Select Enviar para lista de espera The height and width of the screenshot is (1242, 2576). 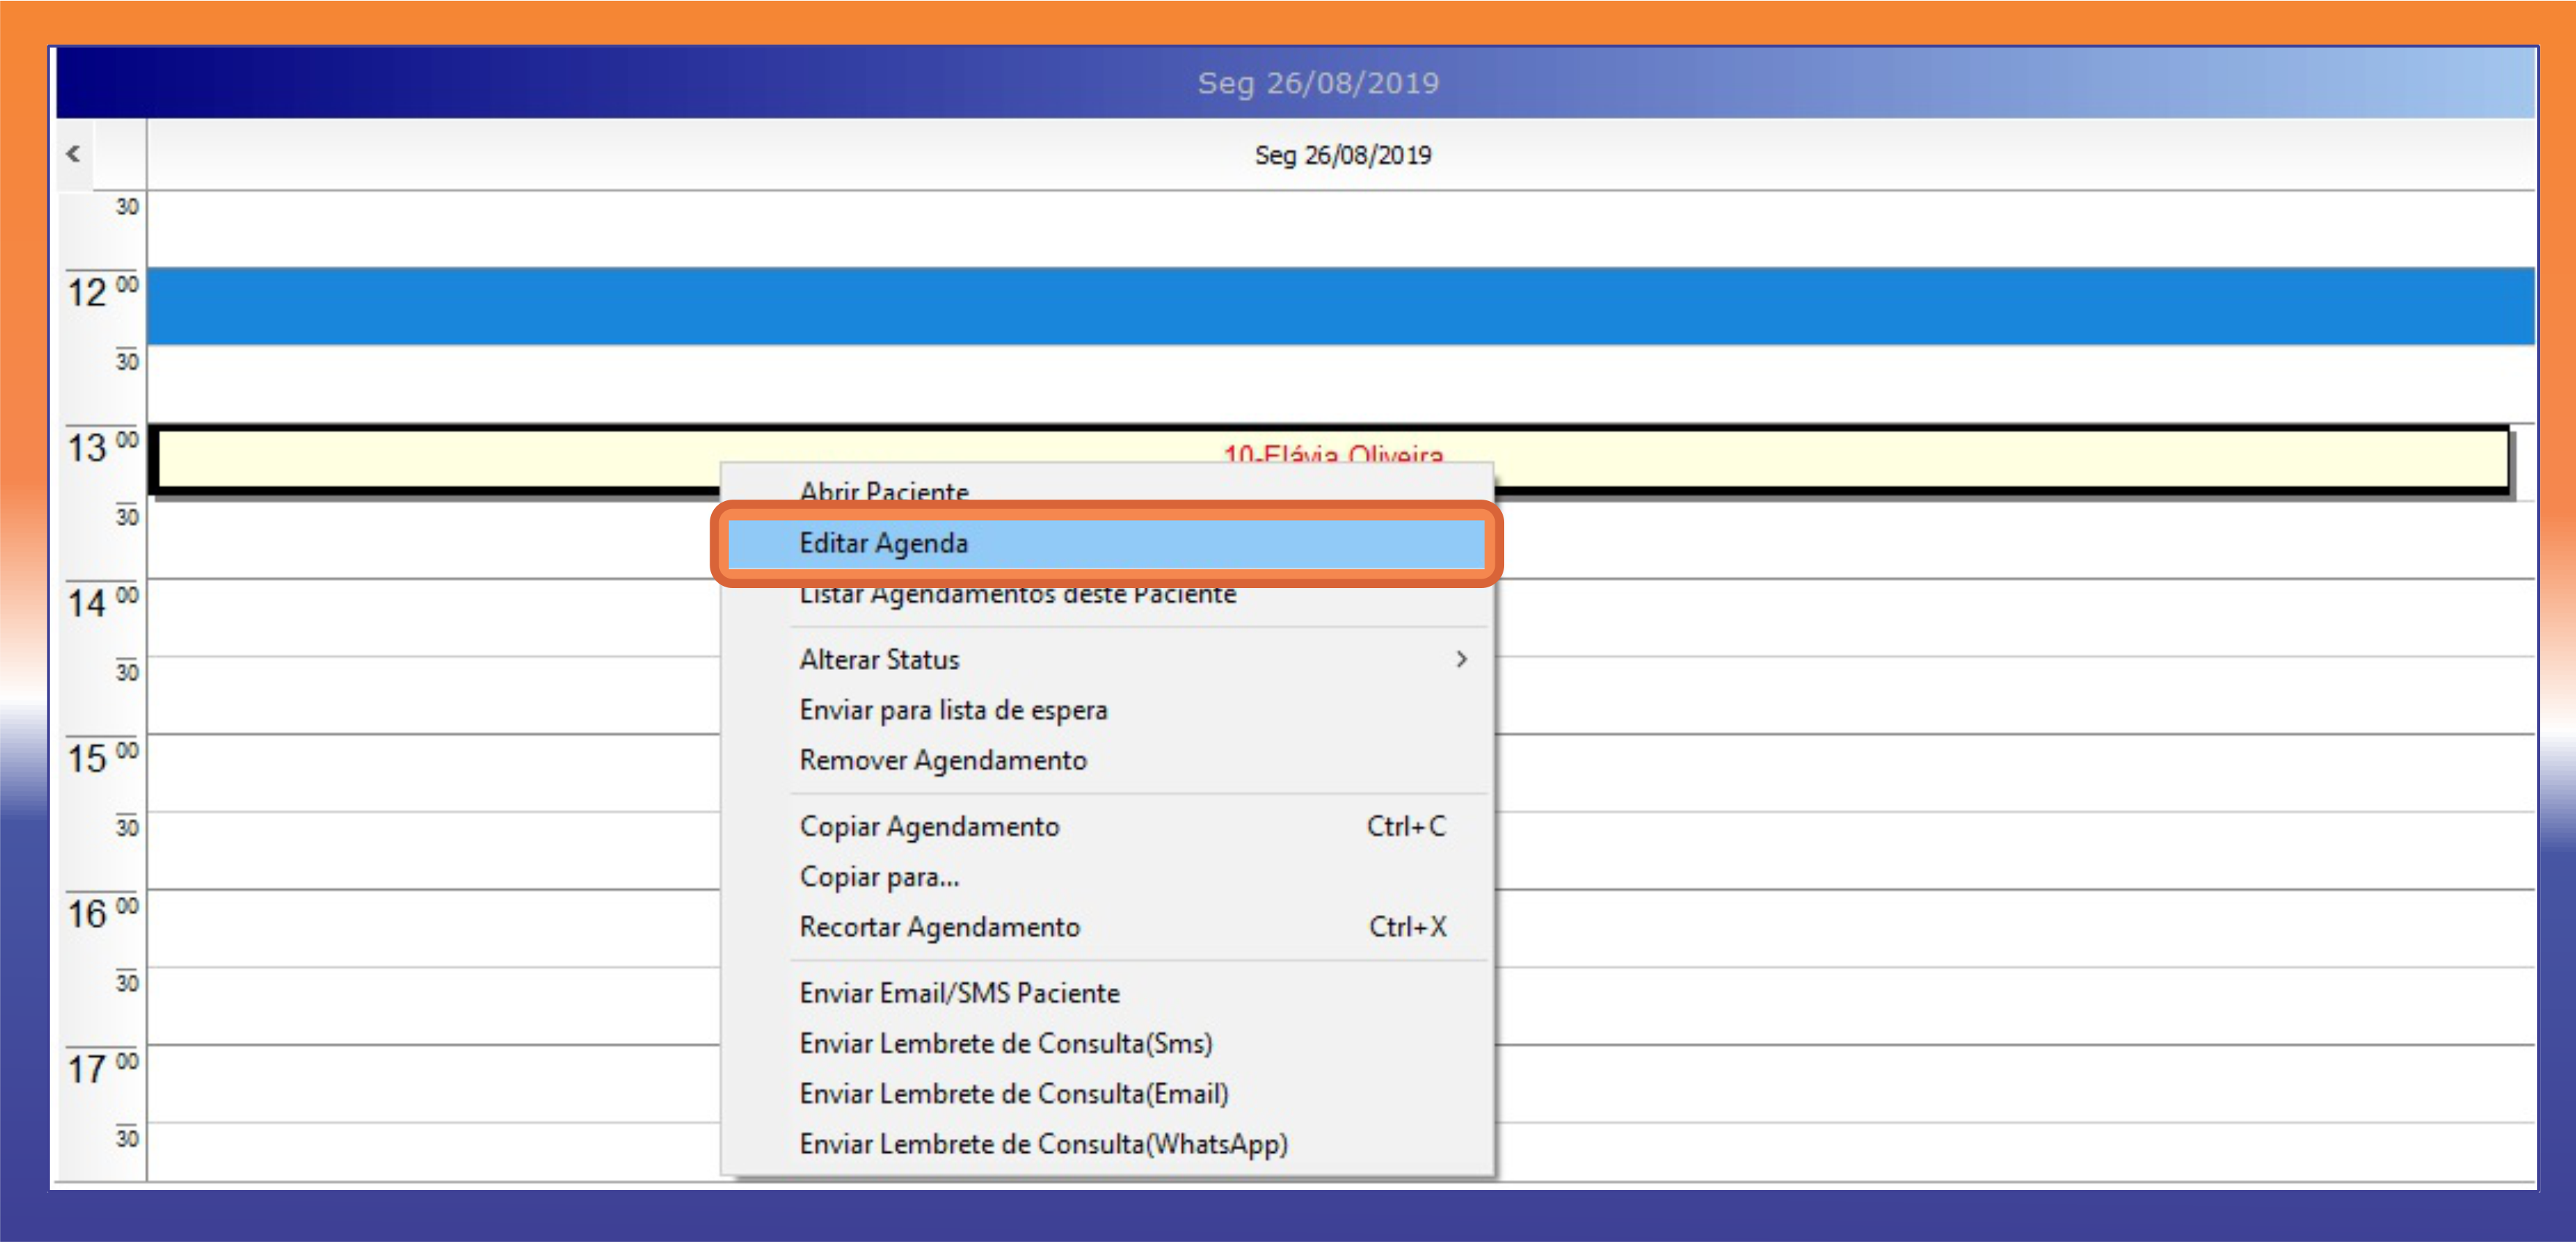(x=953, y=710)
